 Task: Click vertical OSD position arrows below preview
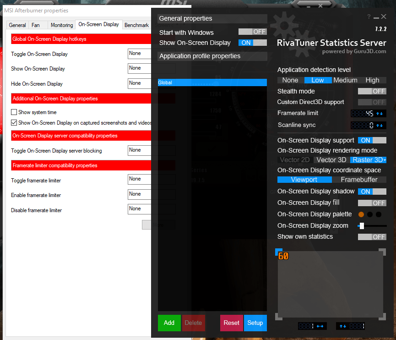[343, 326]
